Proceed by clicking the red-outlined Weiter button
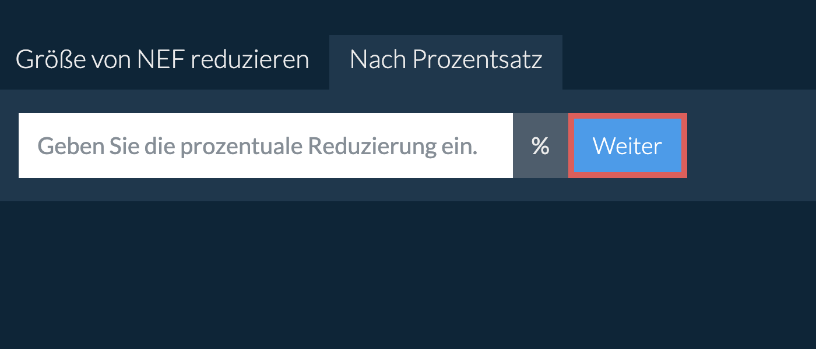The image size is (816, 349). point(627,145)
